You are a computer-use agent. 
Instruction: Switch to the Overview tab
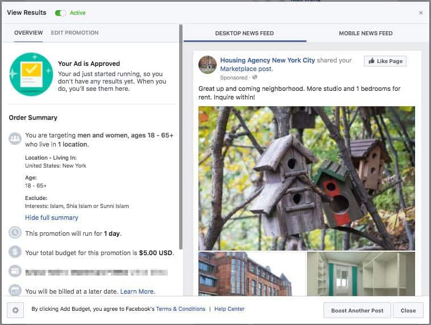tap(28, 33)
